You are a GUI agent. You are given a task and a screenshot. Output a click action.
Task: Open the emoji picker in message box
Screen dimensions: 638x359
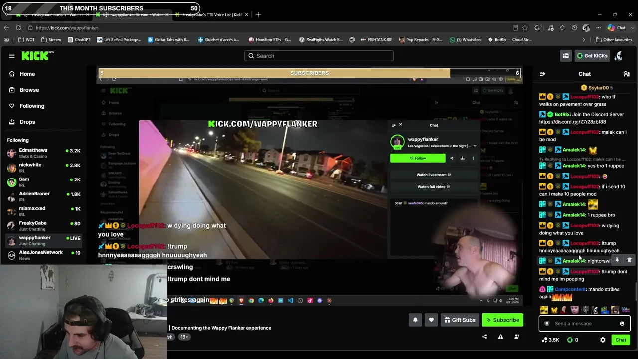tap(622, 324)
